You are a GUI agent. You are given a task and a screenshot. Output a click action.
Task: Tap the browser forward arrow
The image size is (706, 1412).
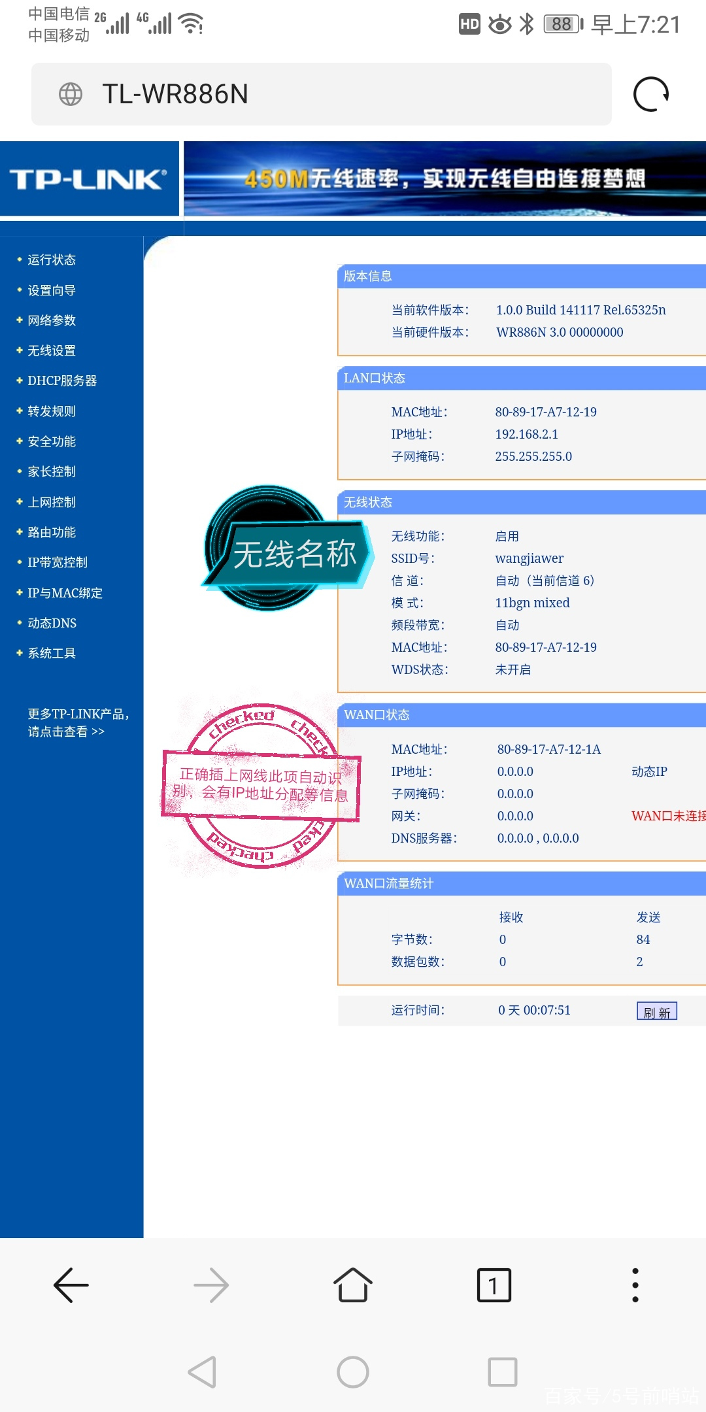(x=212, y=1285)
